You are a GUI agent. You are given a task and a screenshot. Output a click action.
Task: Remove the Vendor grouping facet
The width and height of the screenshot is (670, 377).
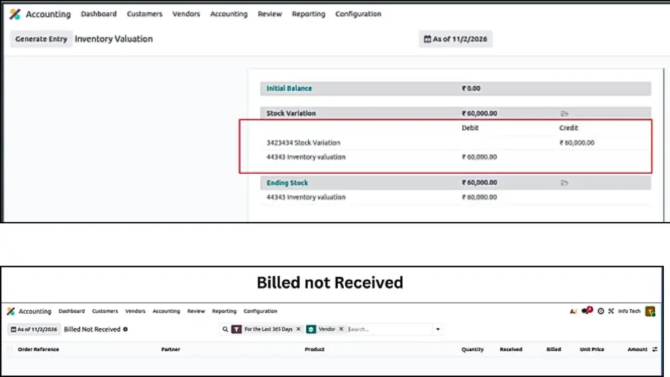click(x=341, y=329)
